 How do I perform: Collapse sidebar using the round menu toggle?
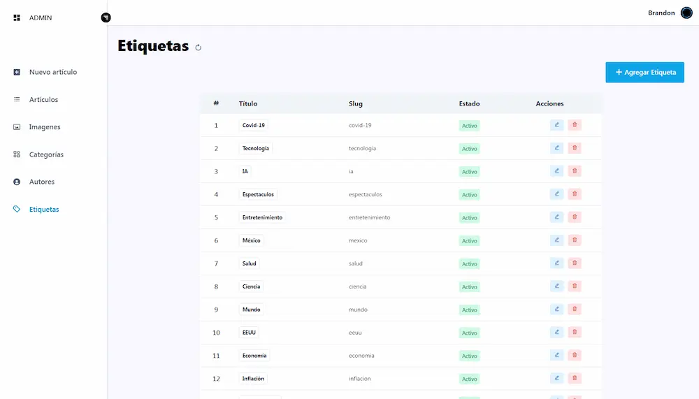(x=106, y=17)
